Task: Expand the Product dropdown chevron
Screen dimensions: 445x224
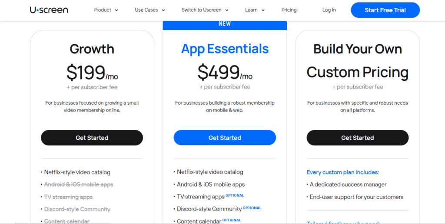Action: point(116,10)
